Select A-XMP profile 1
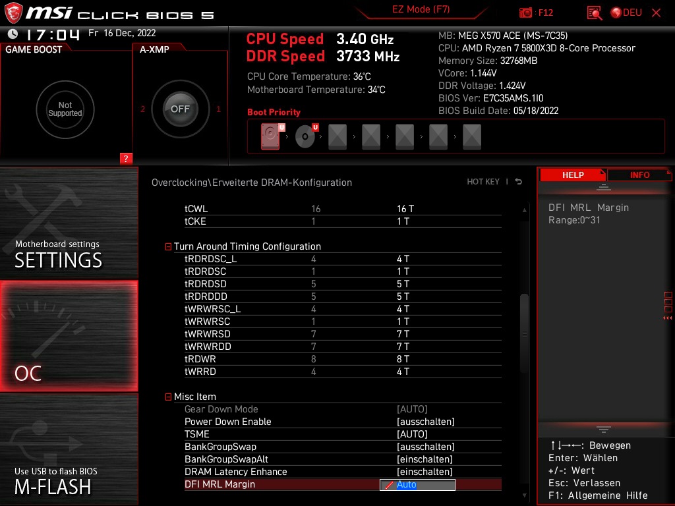Image resolution: width=675 pixels, height=506 pixels. click(218, 109)
